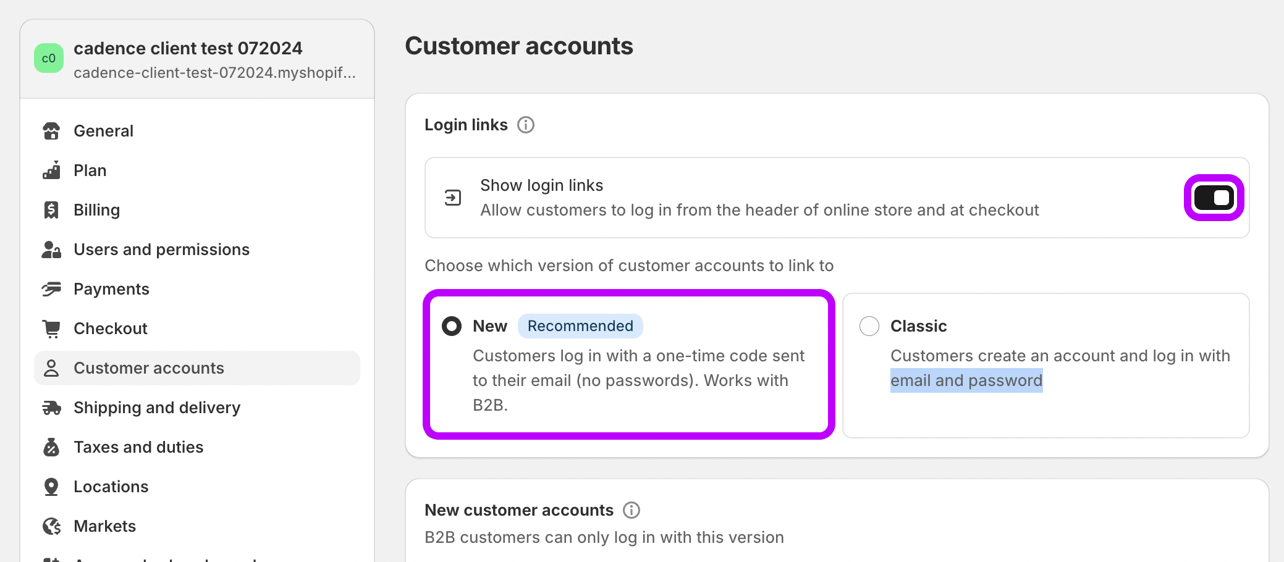The height and width of the screenshot is (562, 1284).
Task: Select the Classic customer accounts radio button
Action: click(869, 326)
